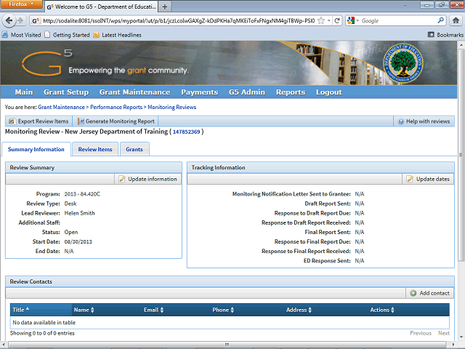Screen dimensions: 465x349
Task: Click the URL address field
Action: point(178,21)
